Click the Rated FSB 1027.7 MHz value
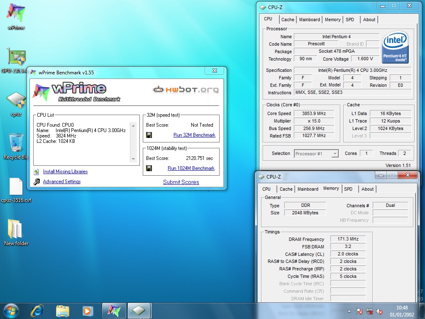The image size is (425, 319). coord(314,136)
